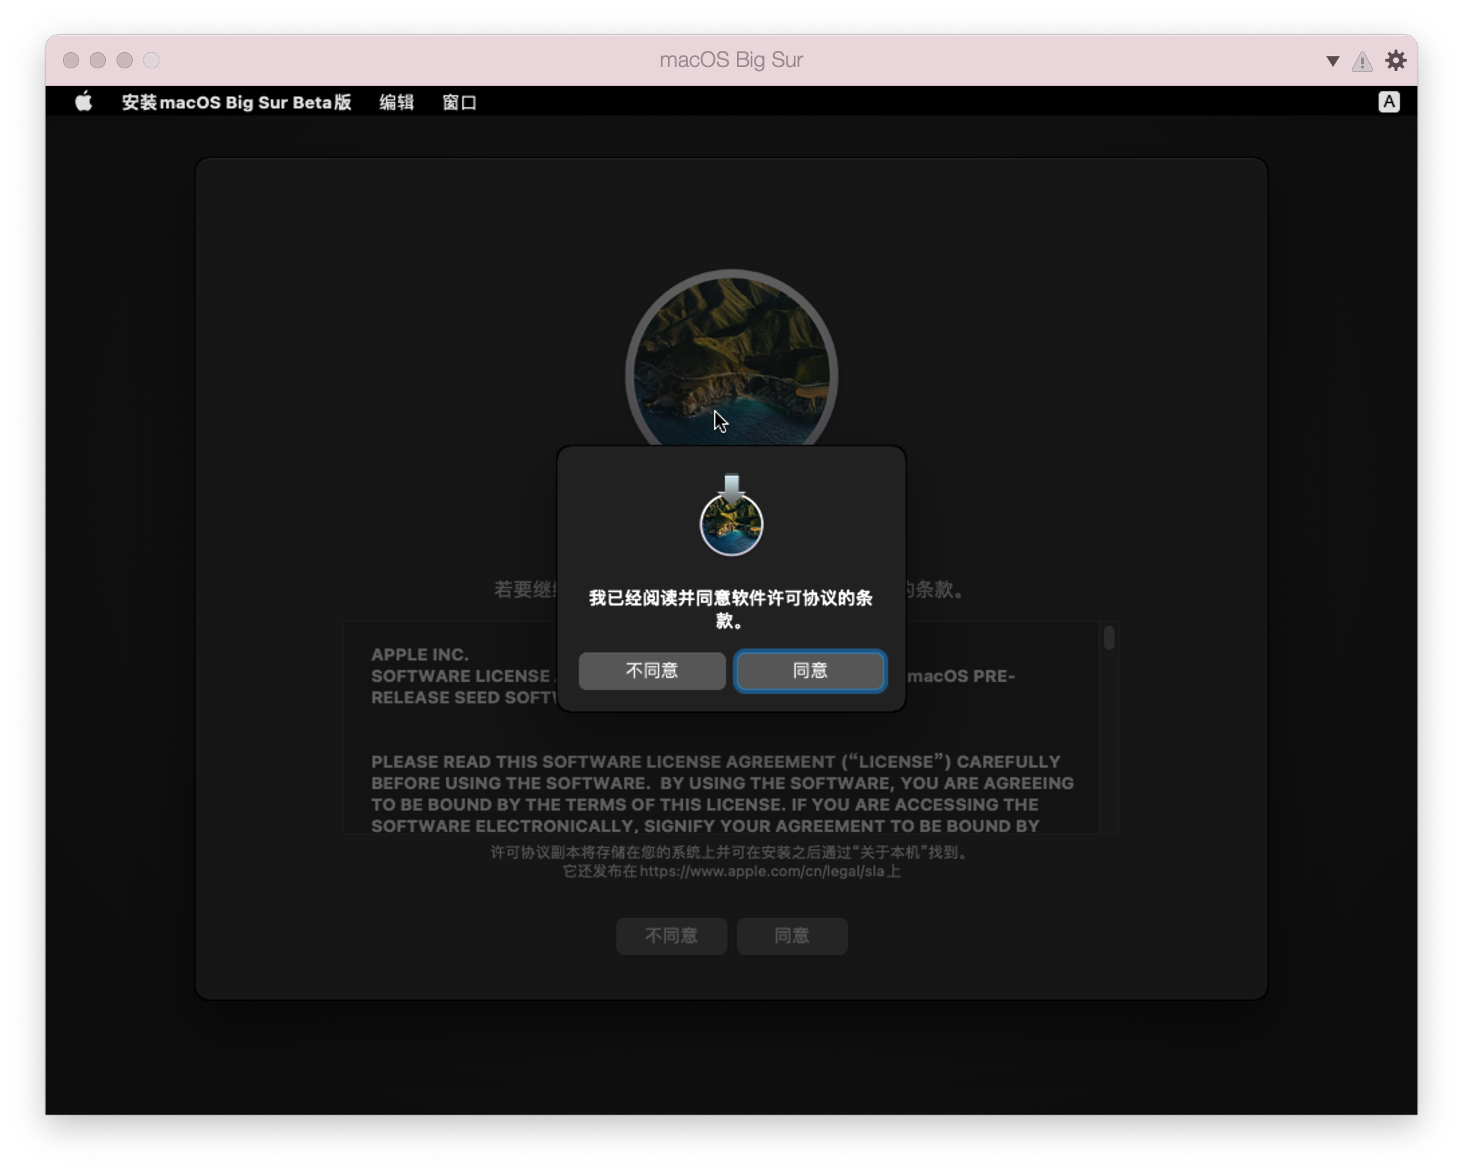
Task: Open the Apple menu
Action: coord(84,102)
